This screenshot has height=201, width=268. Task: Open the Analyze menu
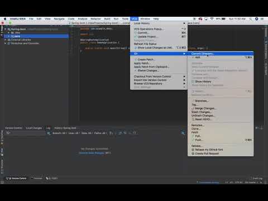click(x=83, y=19)
